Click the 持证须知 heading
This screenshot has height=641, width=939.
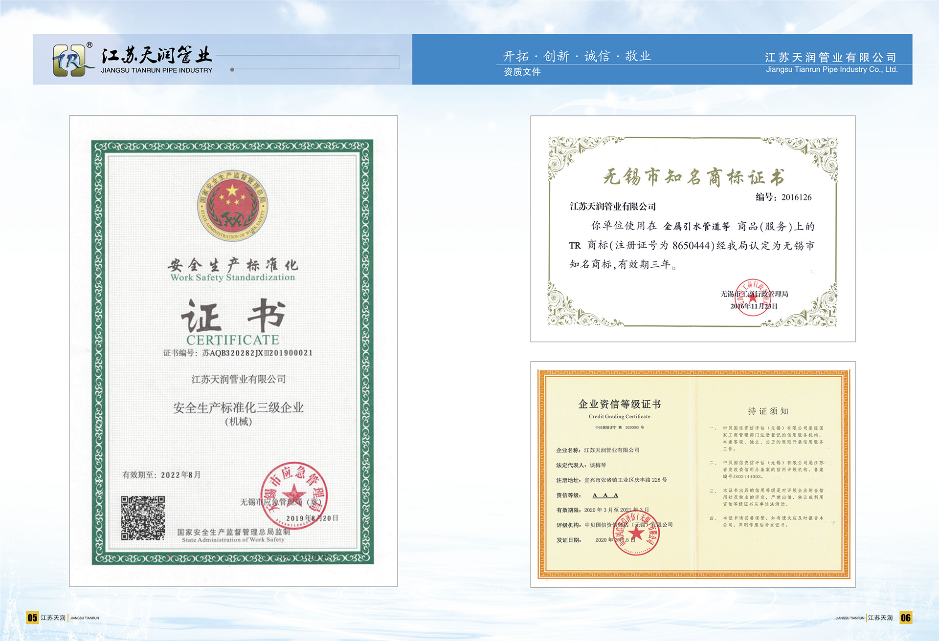point(768,411)
